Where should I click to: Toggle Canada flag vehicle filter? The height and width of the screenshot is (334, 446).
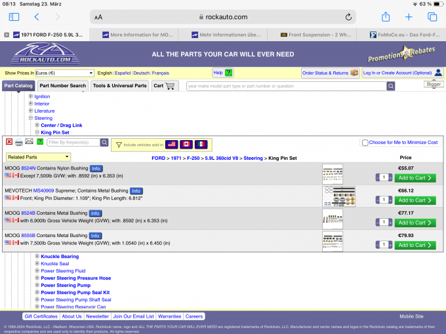(x=186, y=145)
